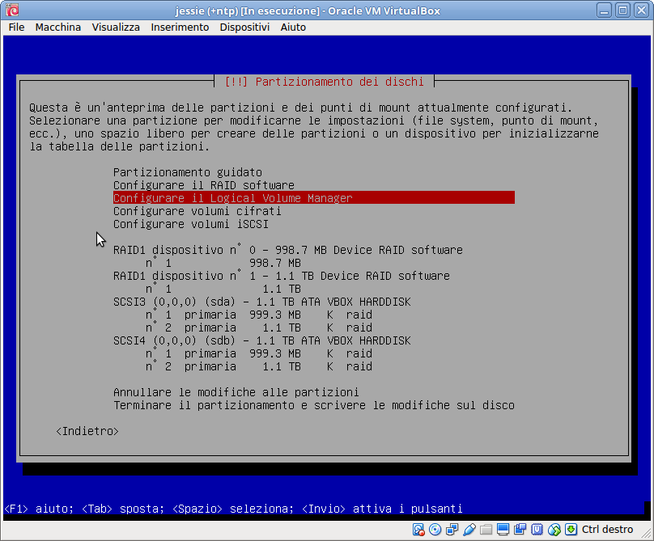
Task: Open the Dispositivi menu
Action: 244,27
